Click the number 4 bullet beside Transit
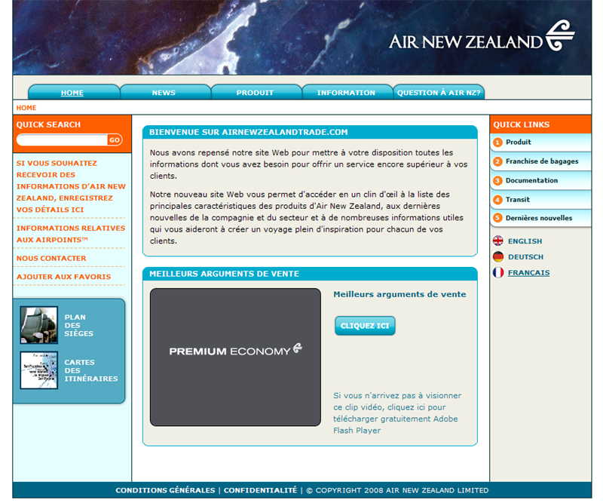The height and width of the screenshot is (503, 603). (497, 200)
